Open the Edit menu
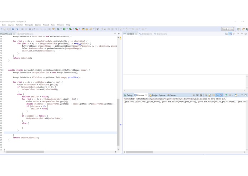The height and width of the screenshot is (176, 248). pyautogui.click(x=4, y=25)
